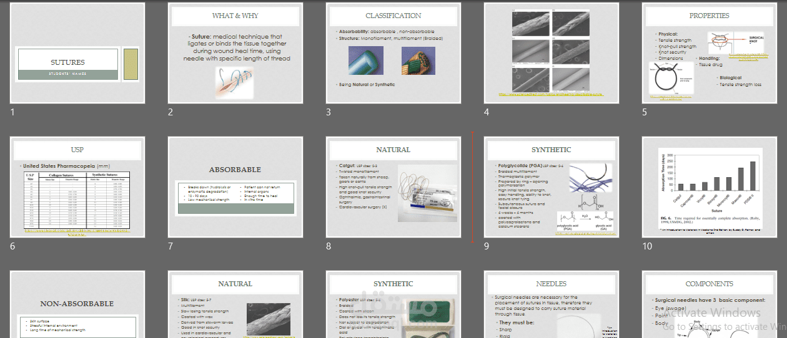Select slide 9 Synthetic PGA thumbnail

pos(552,186)
